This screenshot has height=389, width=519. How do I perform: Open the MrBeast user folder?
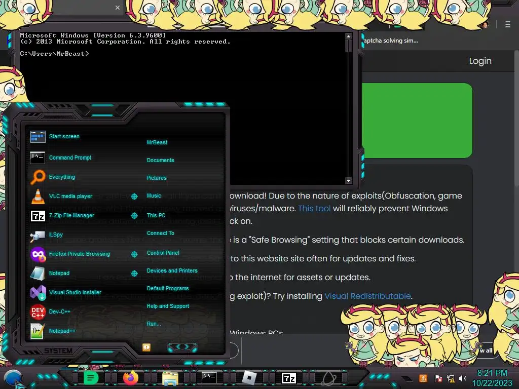pos(157,142)
